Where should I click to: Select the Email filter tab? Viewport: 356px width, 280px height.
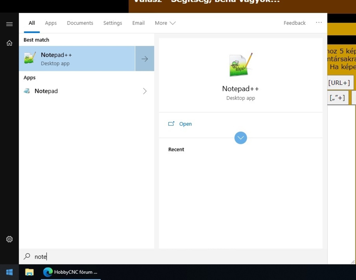pos(138,23)
